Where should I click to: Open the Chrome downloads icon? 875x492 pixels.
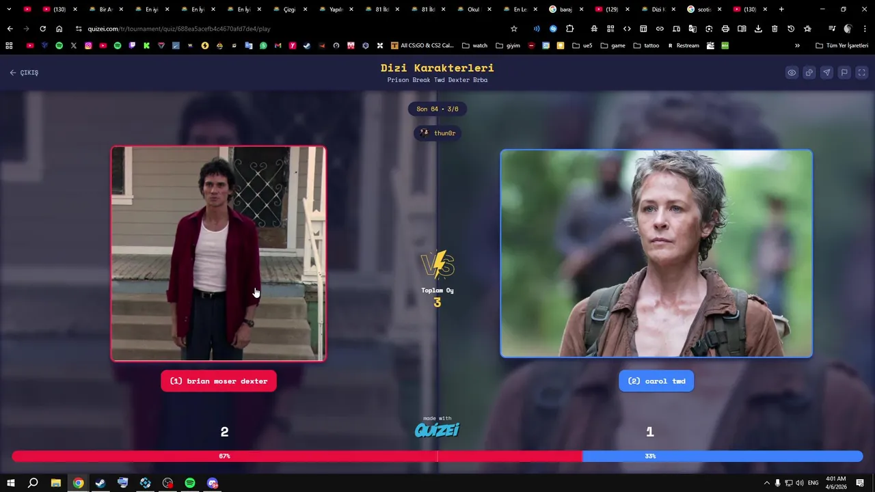(758, 29)
